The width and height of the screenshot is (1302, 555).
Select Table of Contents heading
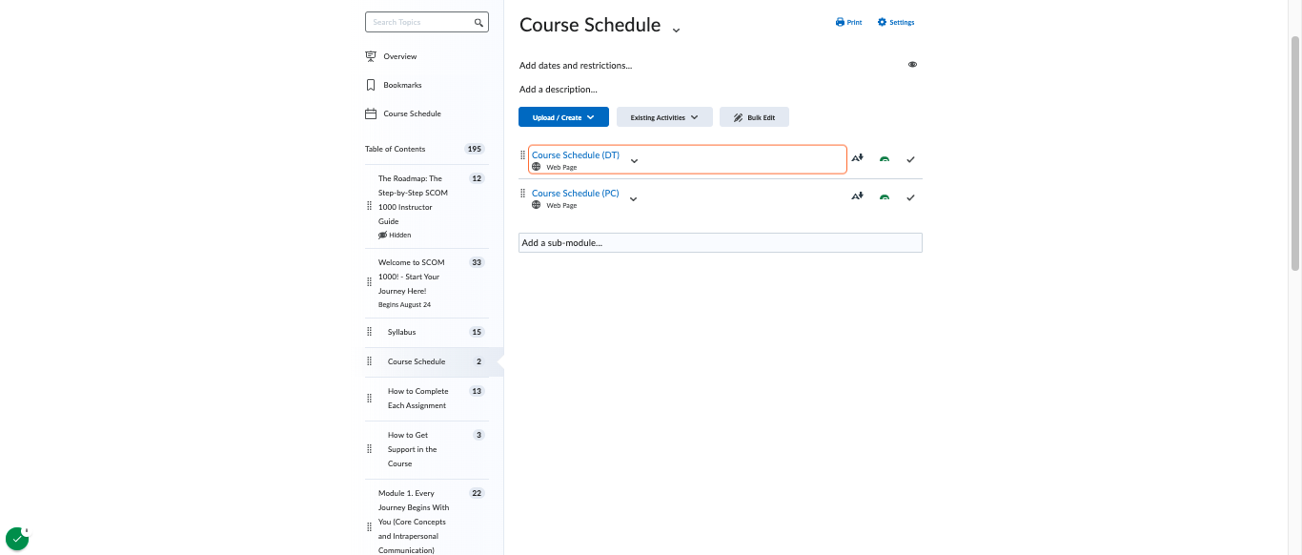(x=395, y=149)
